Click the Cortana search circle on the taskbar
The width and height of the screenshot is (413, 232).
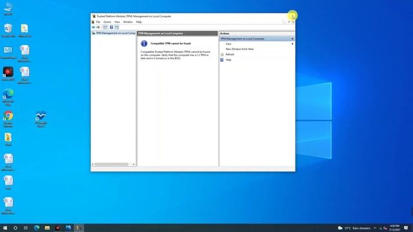point(15,227)
